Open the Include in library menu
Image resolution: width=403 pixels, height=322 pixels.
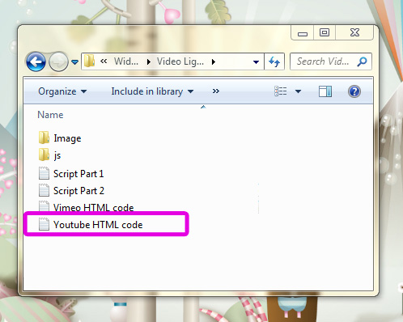[x=152, y=91]
